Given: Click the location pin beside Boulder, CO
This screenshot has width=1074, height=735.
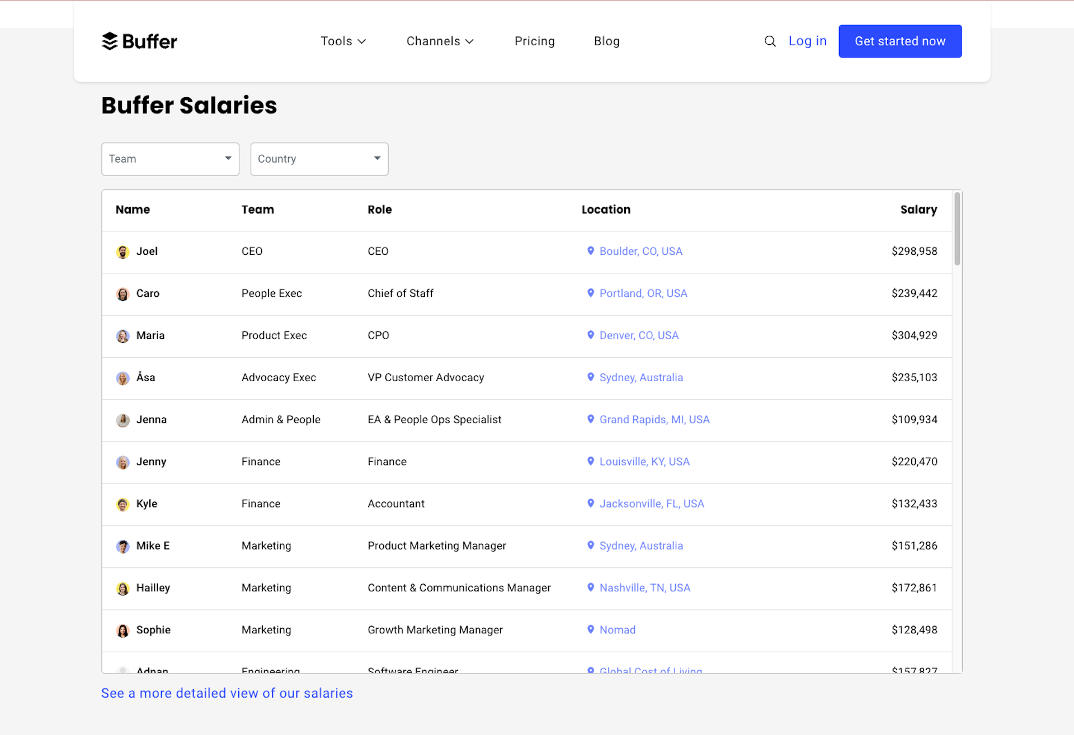Looking at the screenshot, I should [590, 251].
